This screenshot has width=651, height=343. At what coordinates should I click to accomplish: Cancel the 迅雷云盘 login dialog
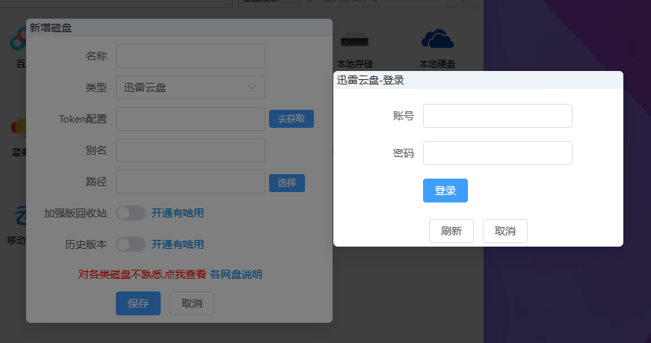505,231
